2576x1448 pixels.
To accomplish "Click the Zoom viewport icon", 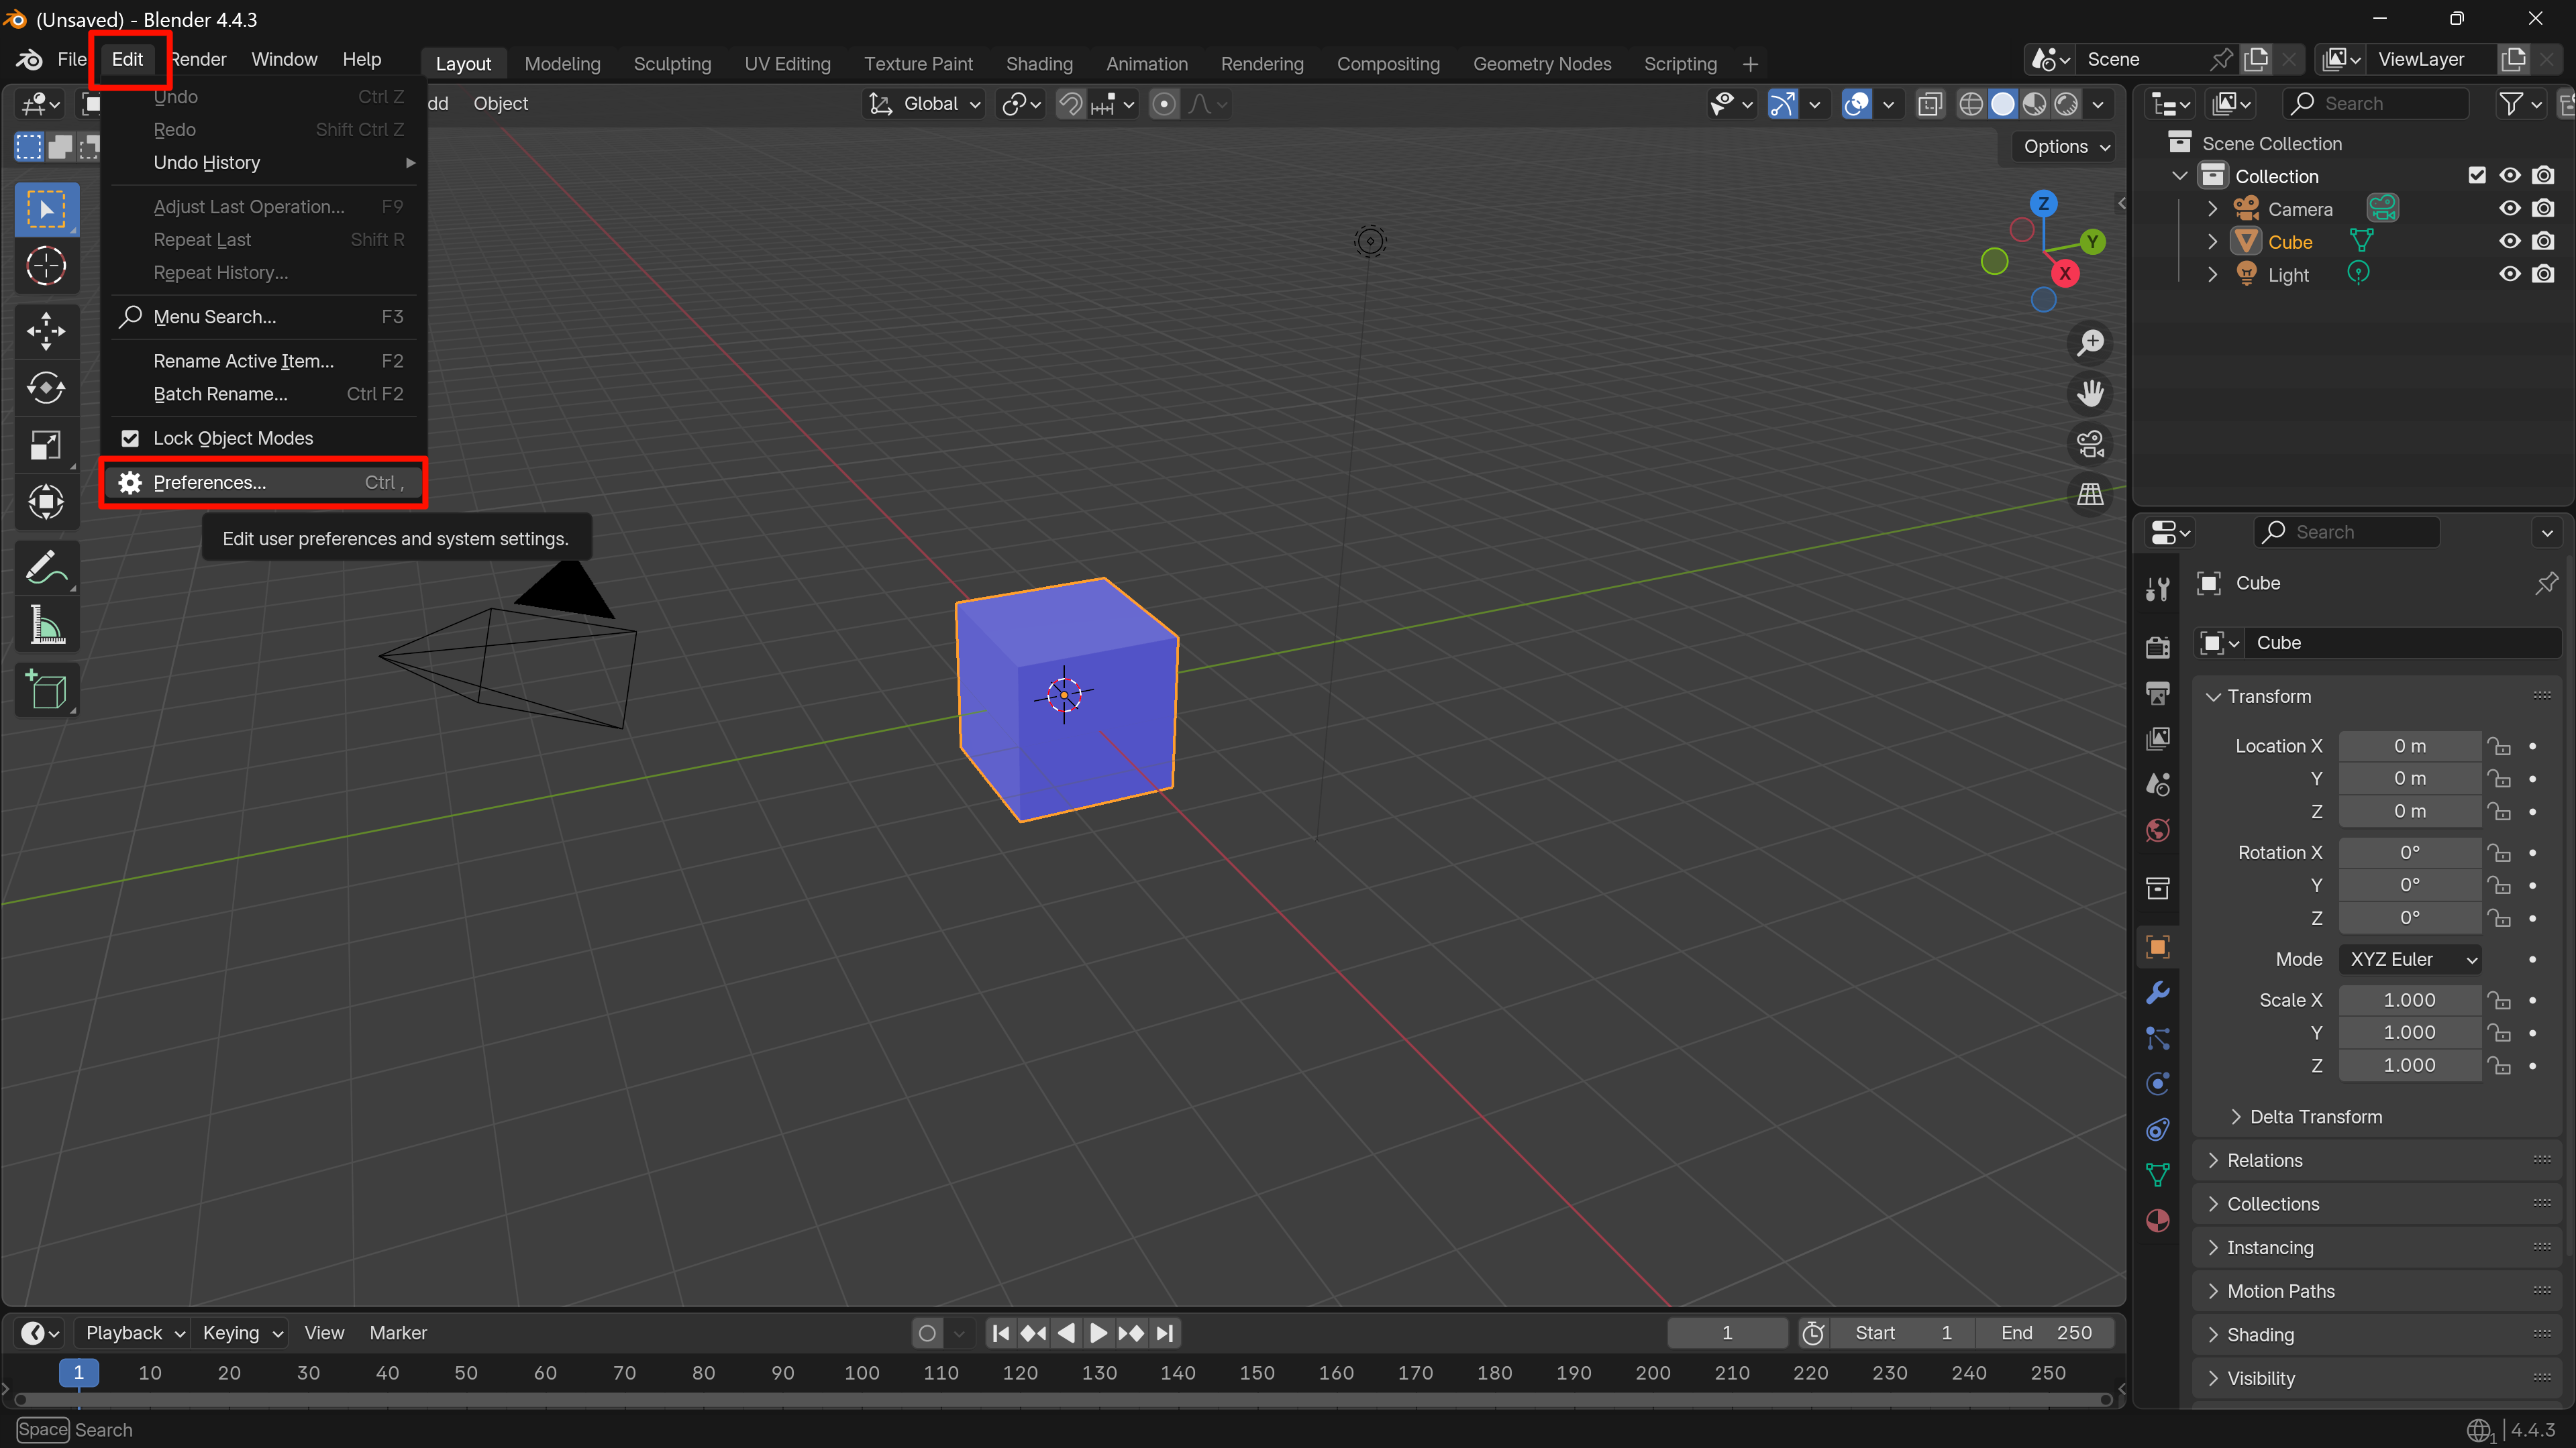I will [2090, 343].
